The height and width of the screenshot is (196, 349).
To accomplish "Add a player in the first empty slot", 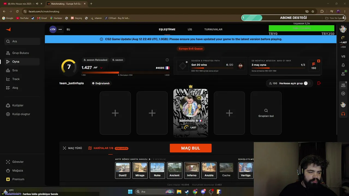I will coord(115,113).
